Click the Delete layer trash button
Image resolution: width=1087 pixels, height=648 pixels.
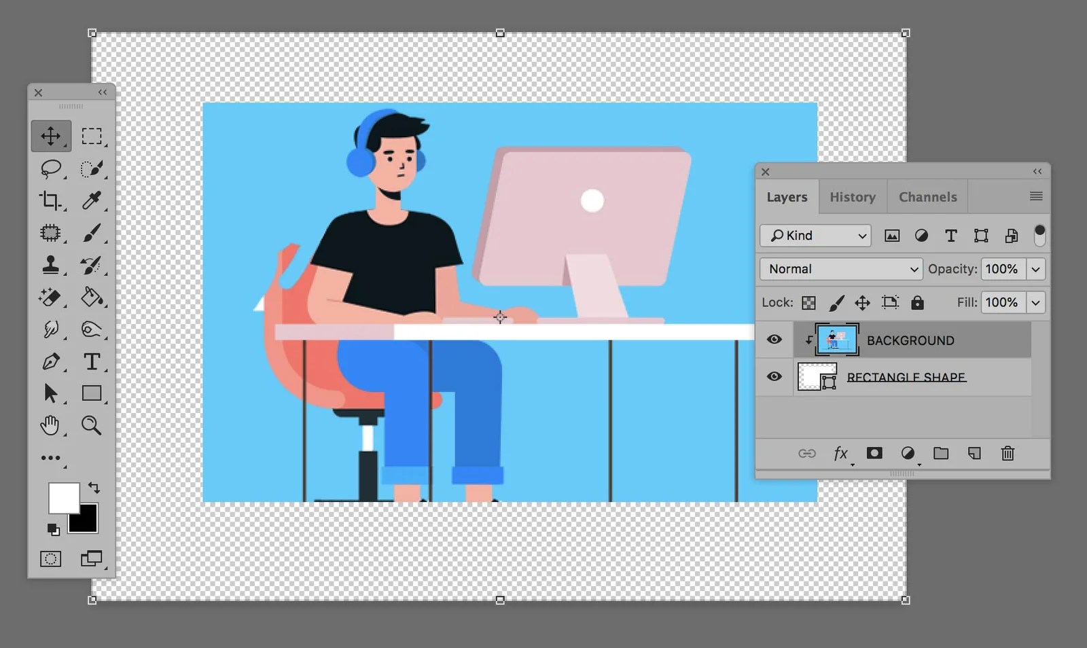click(x=1008, y=453)
